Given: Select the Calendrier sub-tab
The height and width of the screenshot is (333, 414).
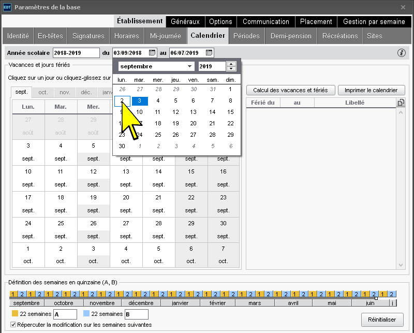Looking at the screenshot, I should 208,35.
